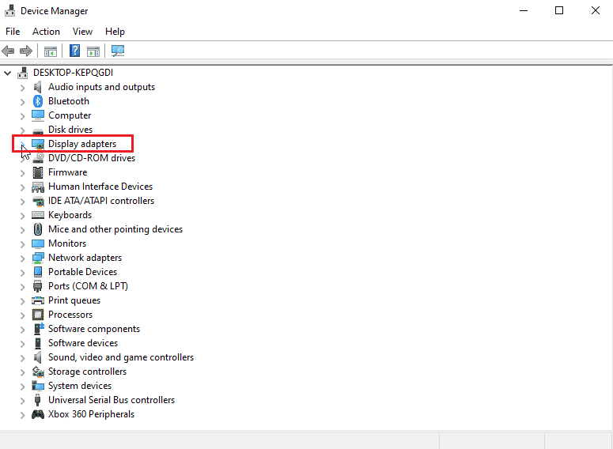Open the Help toolbar question mark icon

74,51
